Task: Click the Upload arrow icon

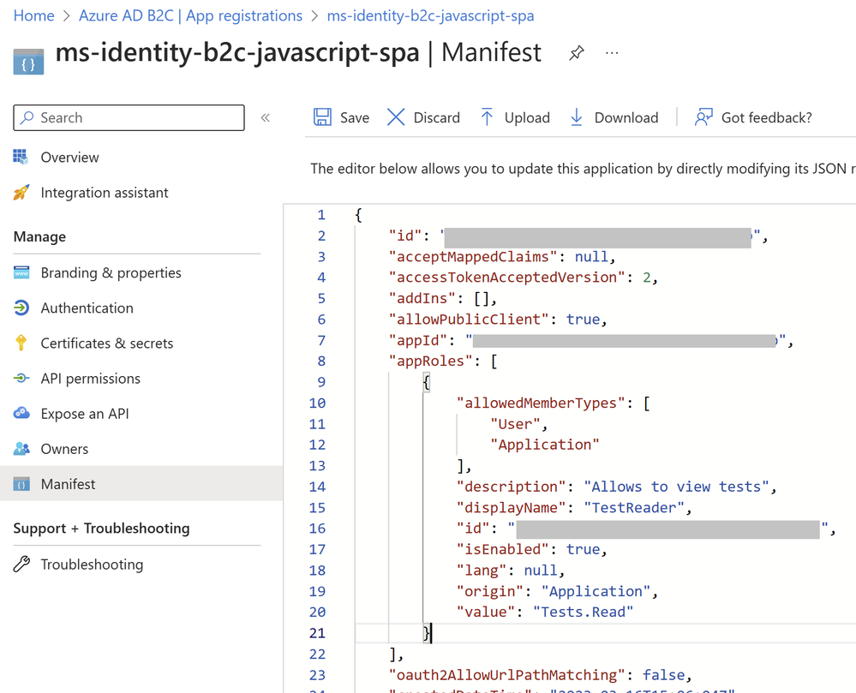Action: click(487, 117)
